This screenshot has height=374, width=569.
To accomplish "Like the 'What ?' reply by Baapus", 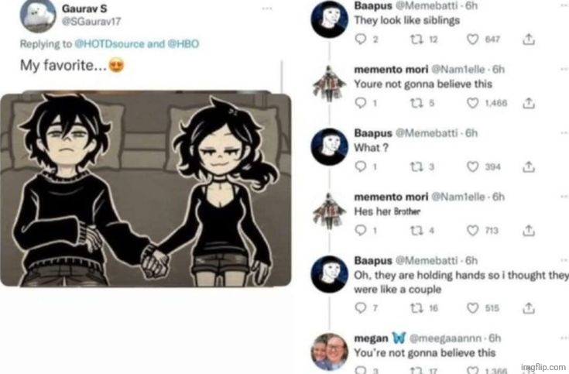I will click(x=472, y=166).
